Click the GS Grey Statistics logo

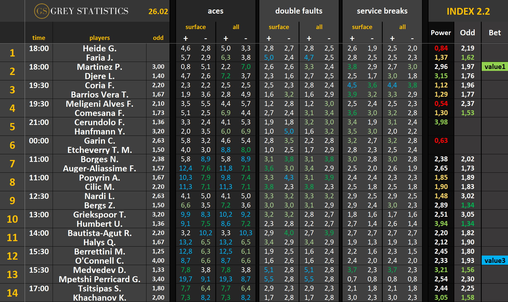click(81, 11)
